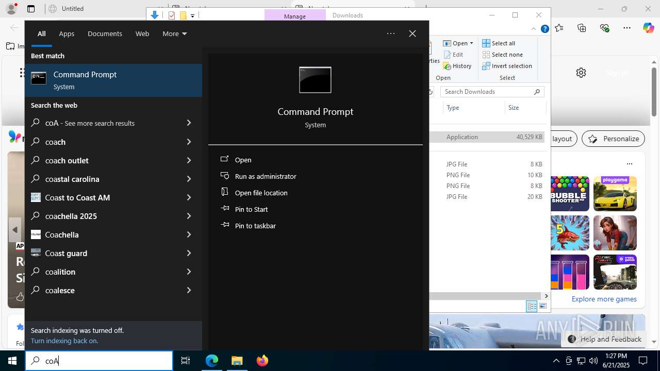Open the More search filter dropdown
This screenshot has width=660, height=371.
pyautogui.click(x=174, y=33)
